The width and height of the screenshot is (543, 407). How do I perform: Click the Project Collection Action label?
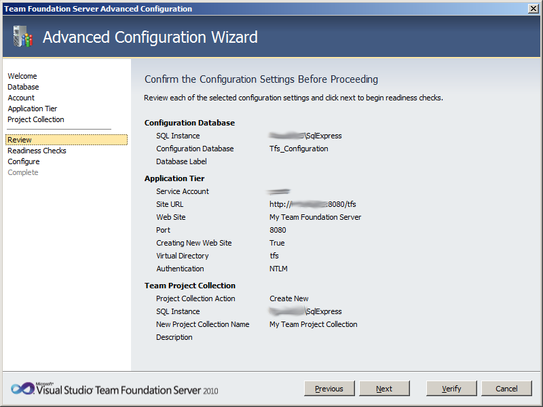point(195,298)
